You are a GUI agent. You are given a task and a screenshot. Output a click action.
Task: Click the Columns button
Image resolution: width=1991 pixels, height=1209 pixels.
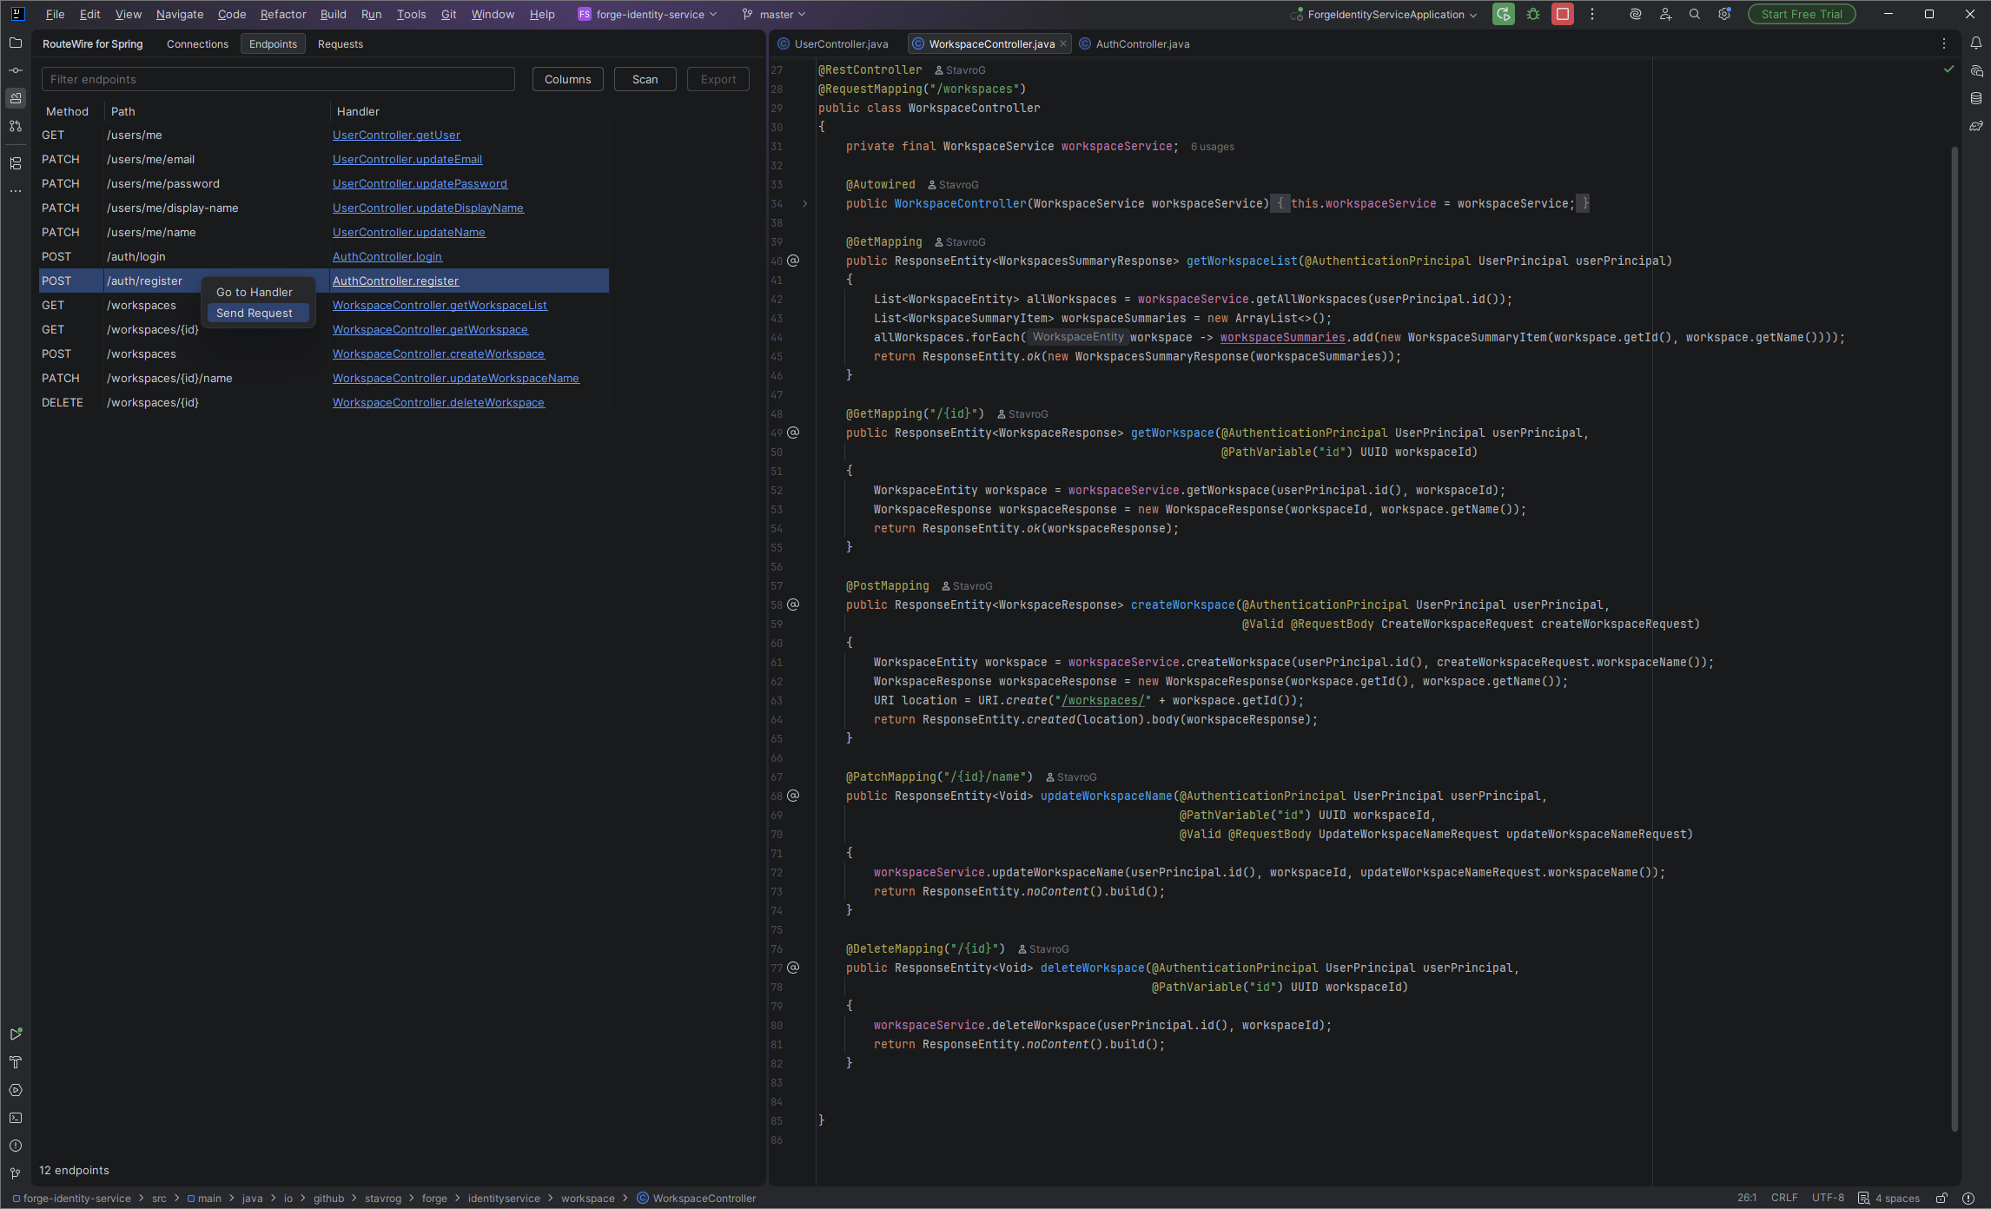pyautogui.click(x=568, y=79)
